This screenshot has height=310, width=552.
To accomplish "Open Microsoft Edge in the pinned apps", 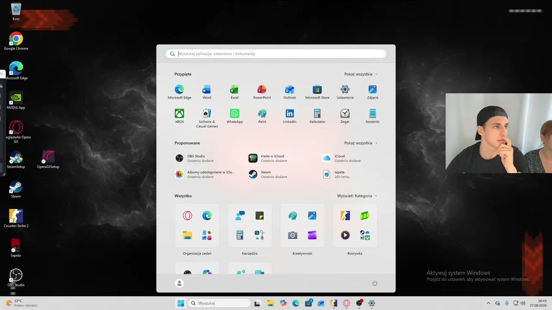I will [x=179, y=92].
